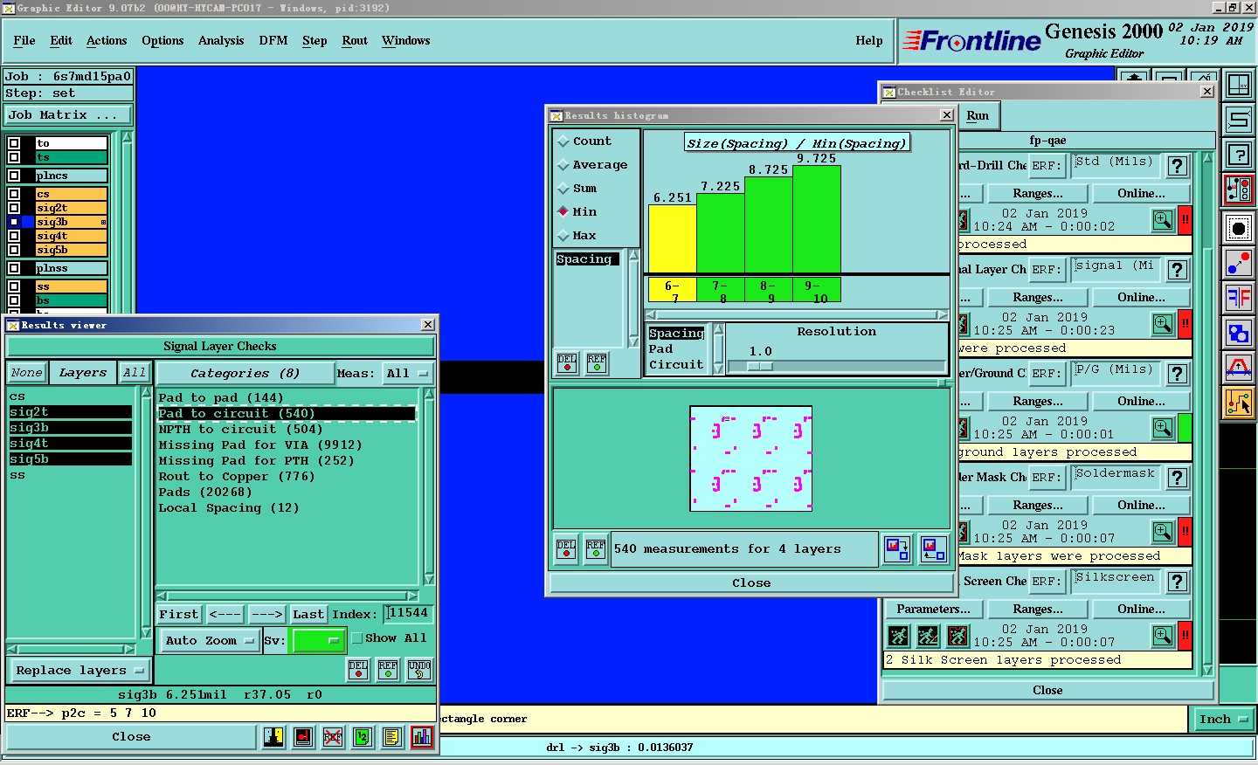Click red-framed running-man icon in Silk Screen check
1258x765 pixels.
(957, 636)
